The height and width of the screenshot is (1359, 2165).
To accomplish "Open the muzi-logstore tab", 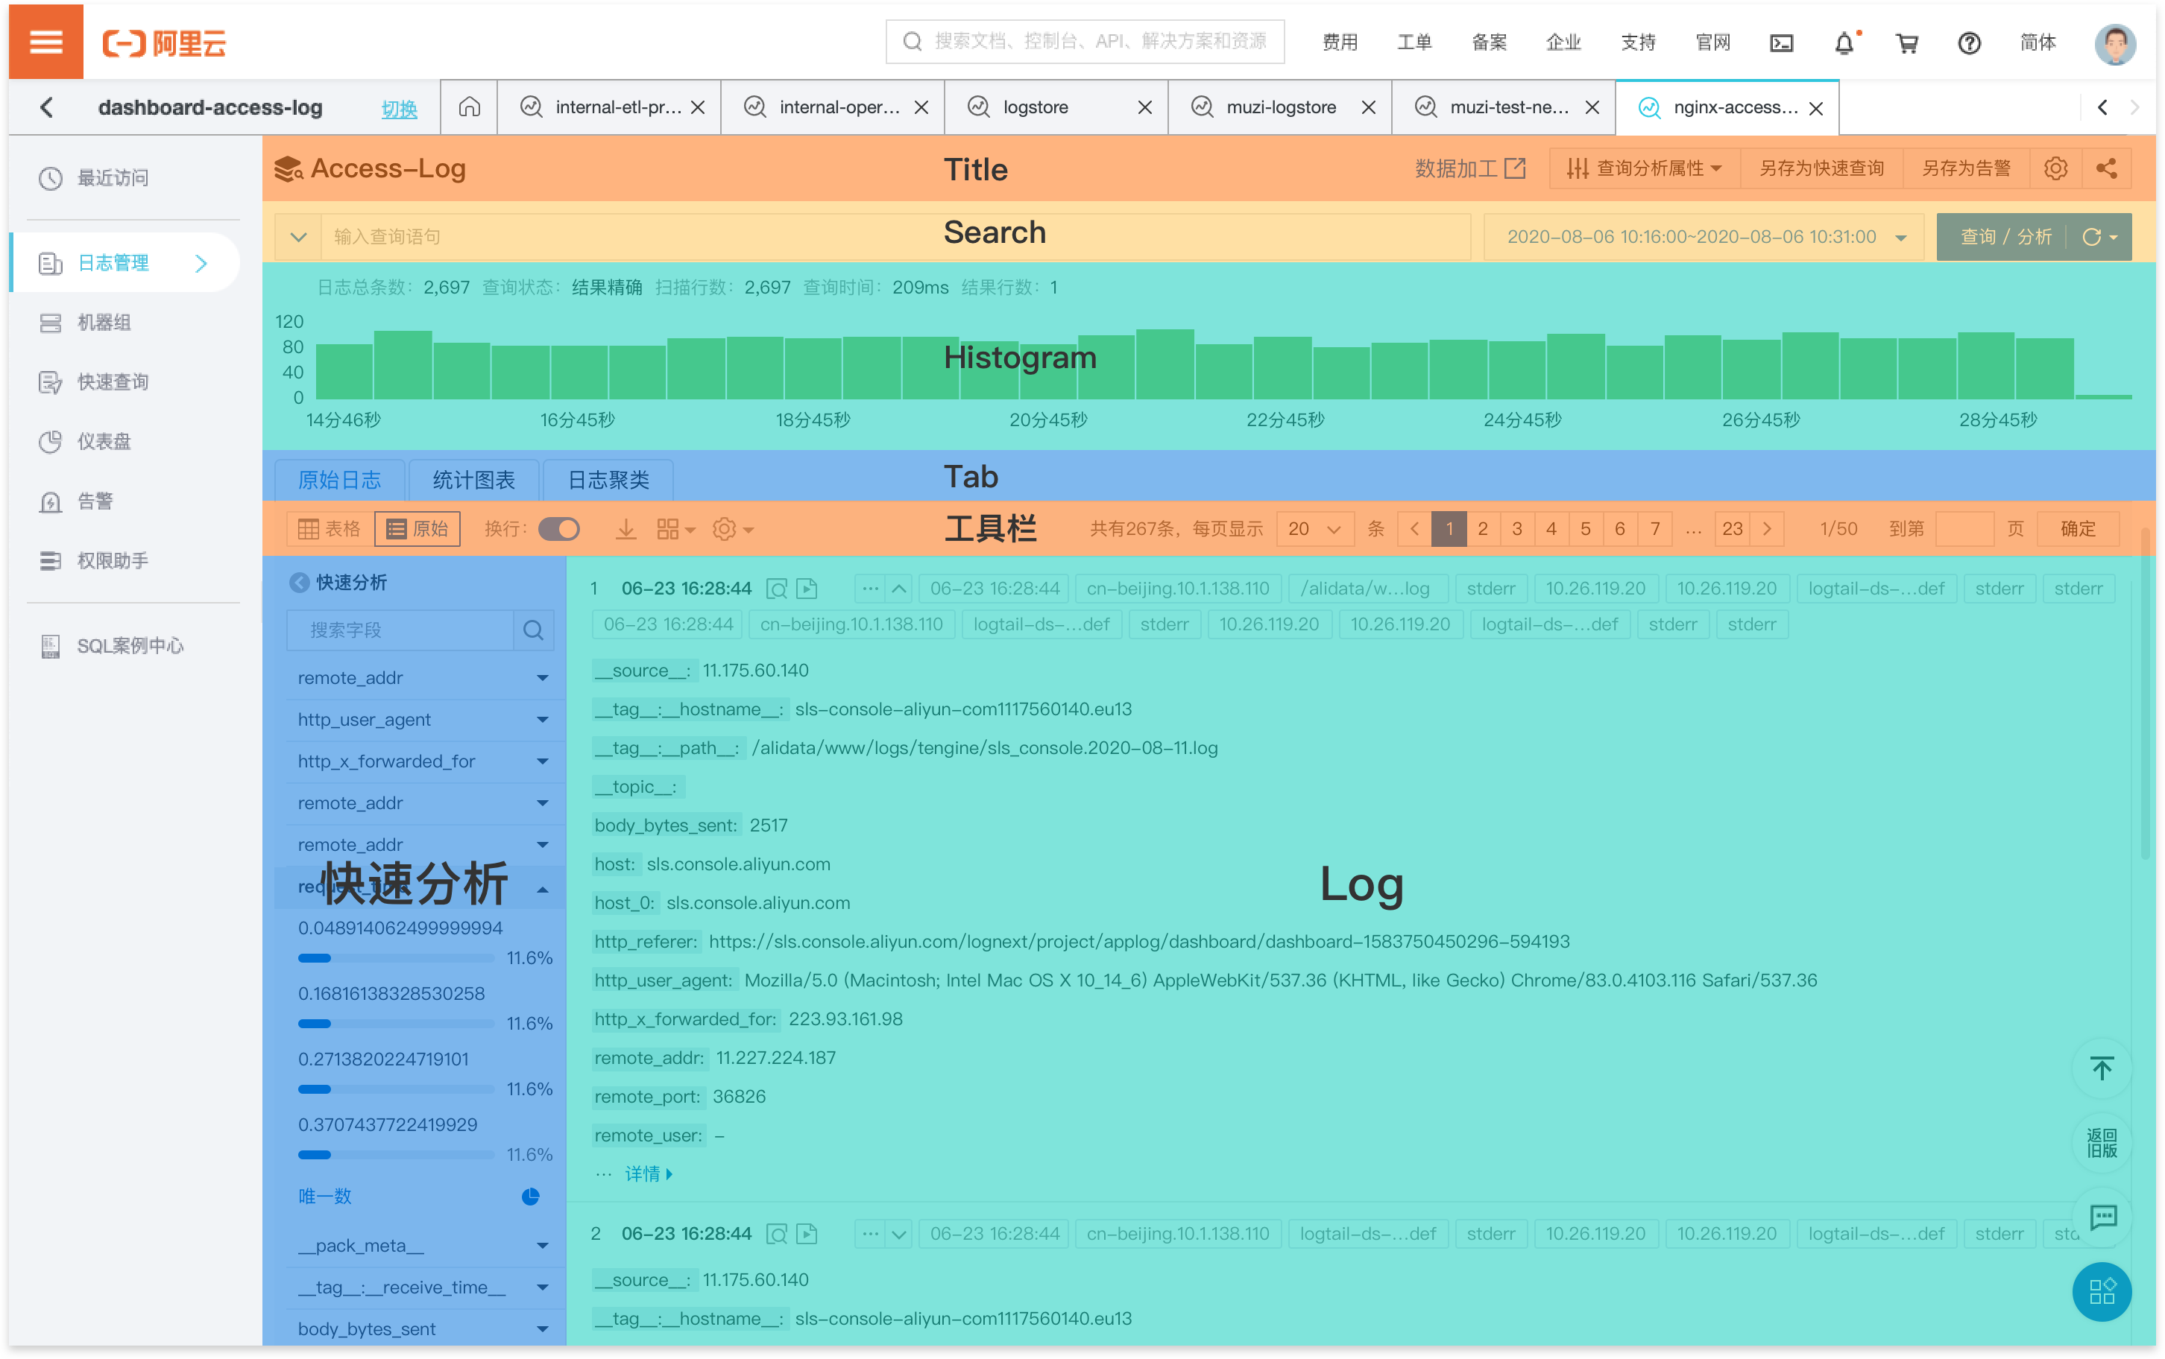I will point(1280,108).
